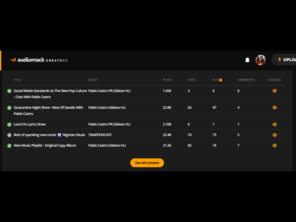Screen dimensions: 296x222
Task: Open PL'S help question mark icon
Action: coord(221,80)
